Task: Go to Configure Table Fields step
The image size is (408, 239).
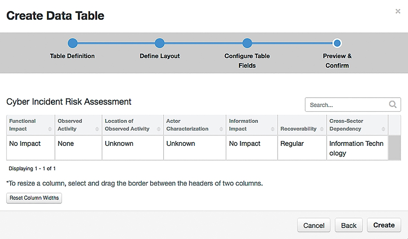Action: point(247,43)
